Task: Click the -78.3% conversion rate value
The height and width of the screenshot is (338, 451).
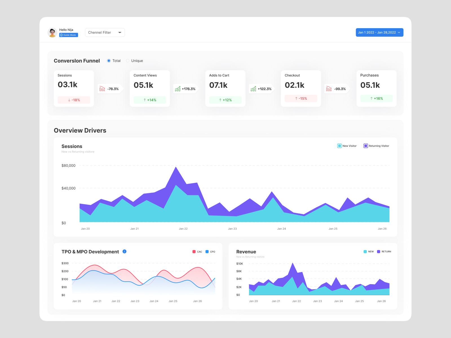Action: pos(113,89)
